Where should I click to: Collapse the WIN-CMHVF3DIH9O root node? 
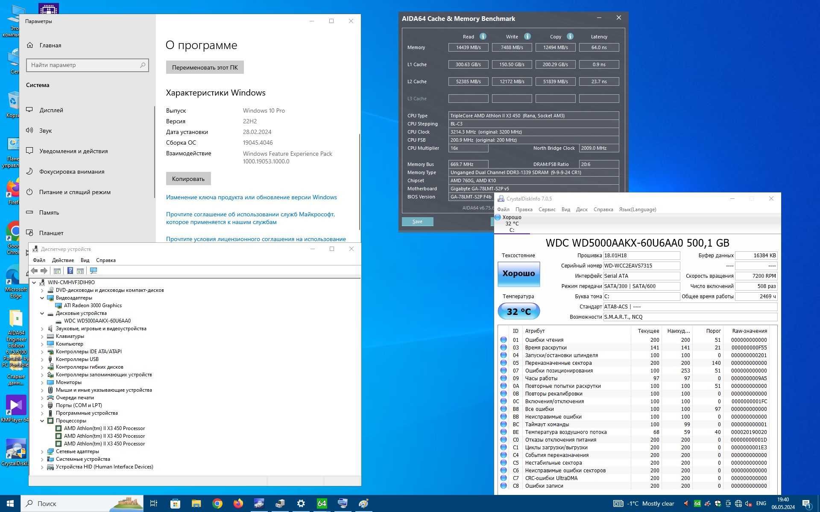pyautogui.click(x=34, y=282)
